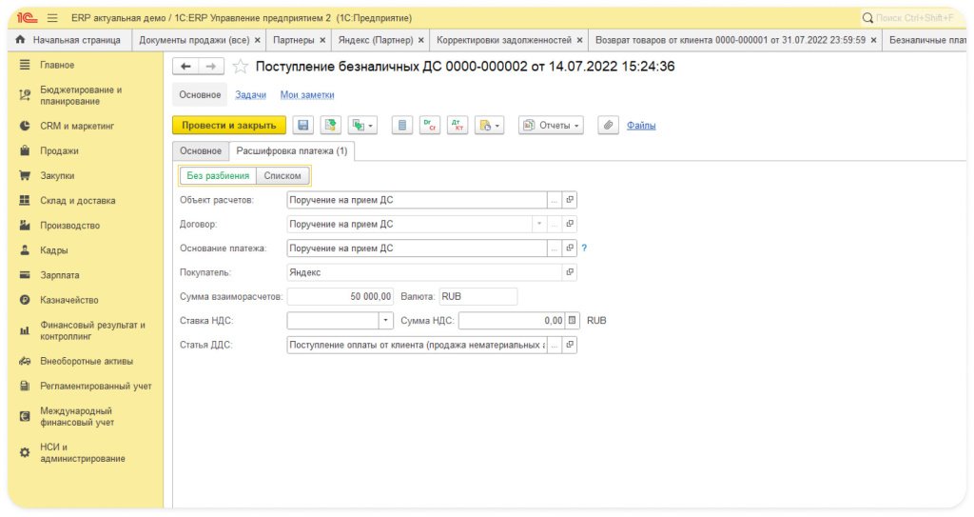Click the paperclip attachments icon
The image size is (974, 517).
pyautogui.click(x=608, y=126)
